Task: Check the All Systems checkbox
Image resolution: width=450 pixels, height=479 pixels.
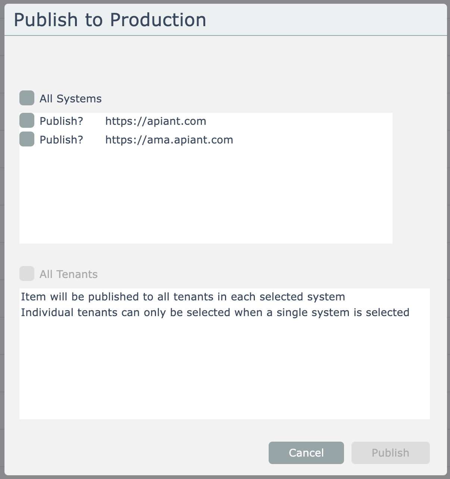Action: pyautogui.click(x=27, y=98)
